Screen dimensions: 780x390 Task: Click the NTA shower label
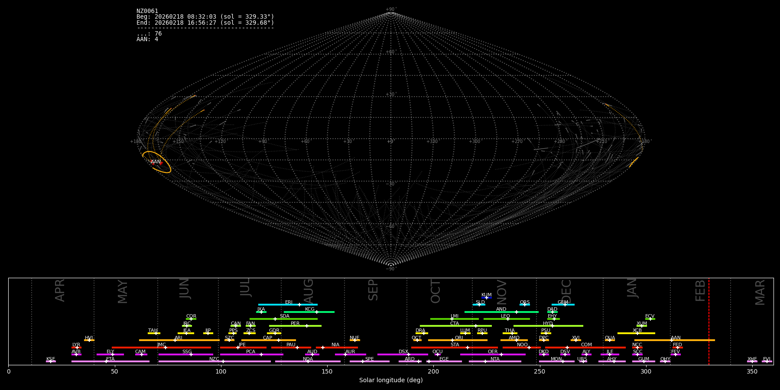coord(495,359)
